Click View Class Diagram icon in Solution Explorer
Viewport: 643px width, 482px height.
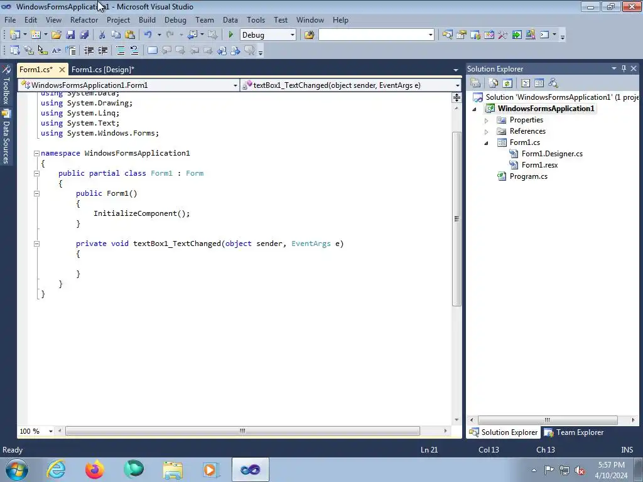click(553, 83)
